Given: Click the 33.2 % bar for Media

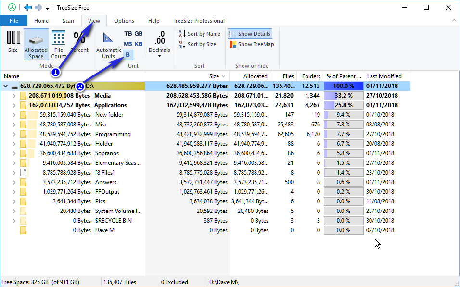Looking at the screenshot, I should [344, 96].
